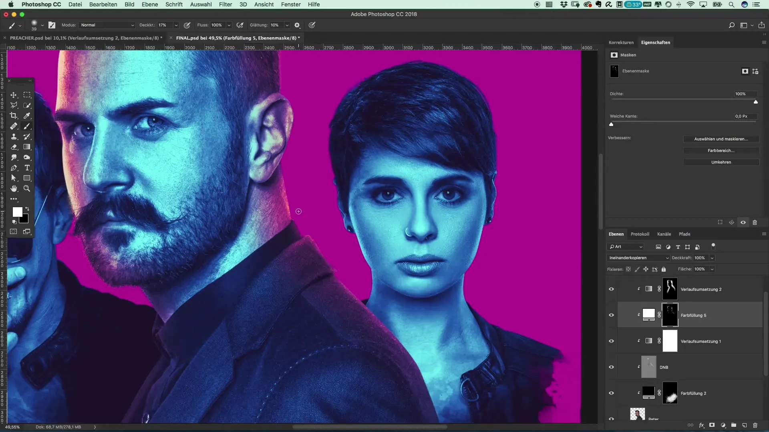Viewport: 769px width, 432px height.
Task: Switch to PREACHER.psd document tab
Action: (x=86, y=38)
